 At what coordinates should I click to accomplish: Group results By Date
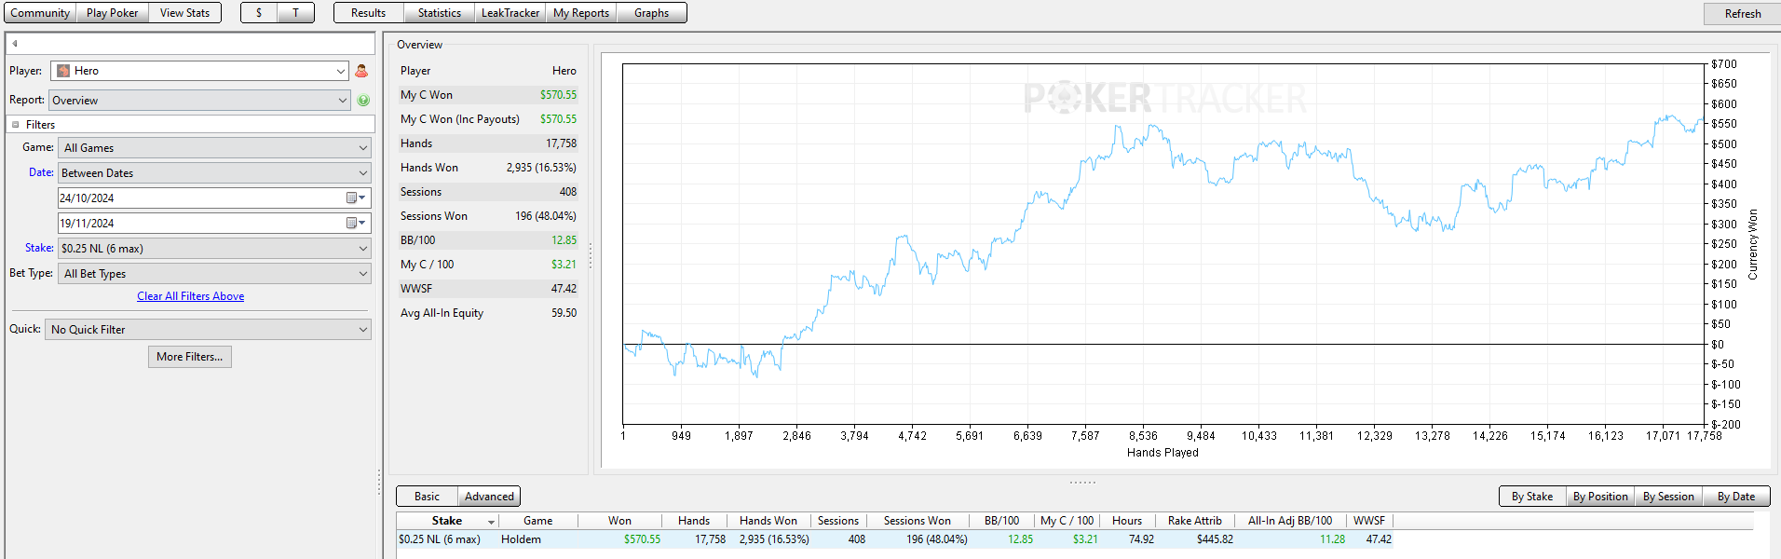[1736, 497]
